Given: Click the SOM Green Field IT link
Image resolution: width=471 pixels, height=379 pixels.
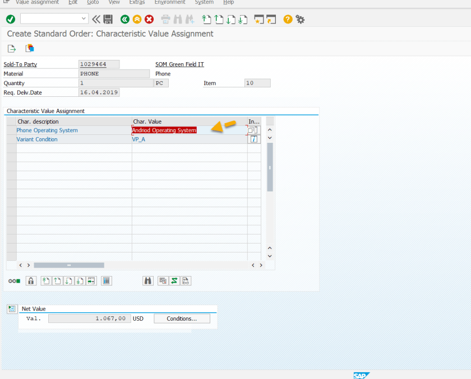Looking at the screenshot, I should point(179,64).
